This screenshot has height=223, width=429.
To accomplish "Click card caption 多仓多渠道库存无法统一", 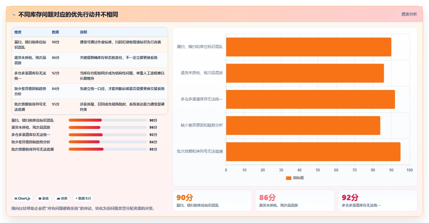I will pos(361,205).
